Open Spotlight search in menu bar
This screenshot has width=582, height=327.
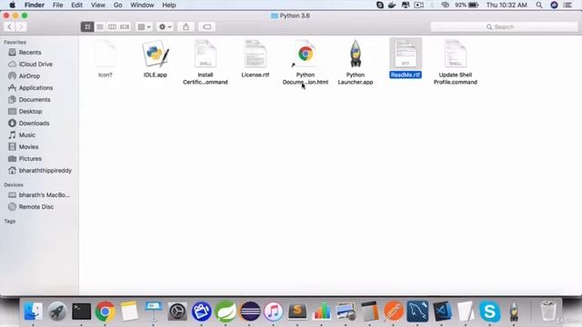(x=539, y=5)
